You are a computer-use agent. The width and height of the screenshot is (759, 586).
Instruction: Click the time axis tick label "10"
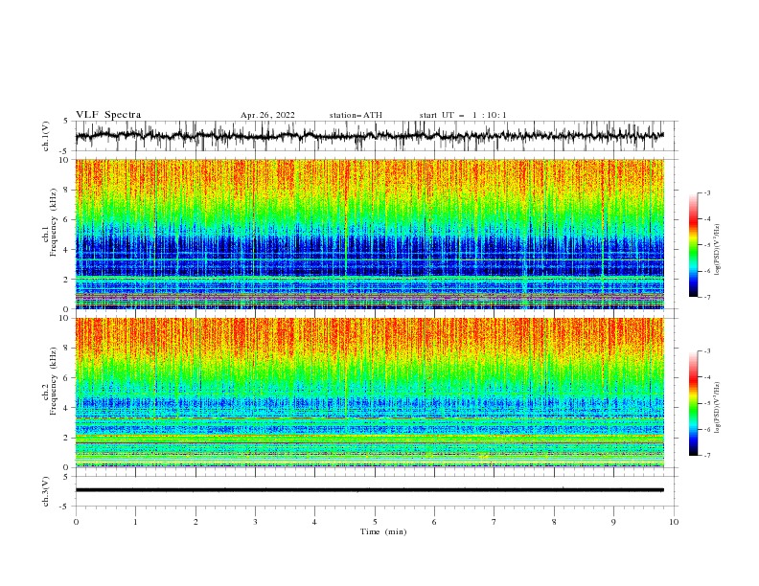(674, 522)
